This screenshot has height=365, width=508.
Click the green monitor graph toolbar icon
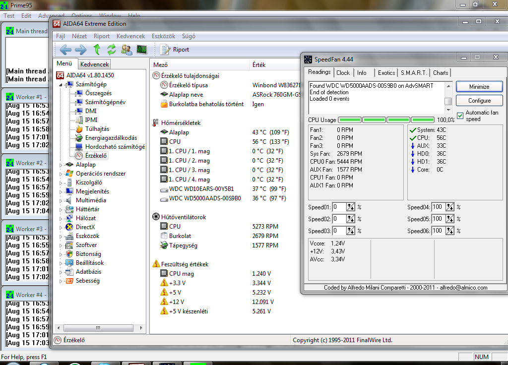point(142,50)
